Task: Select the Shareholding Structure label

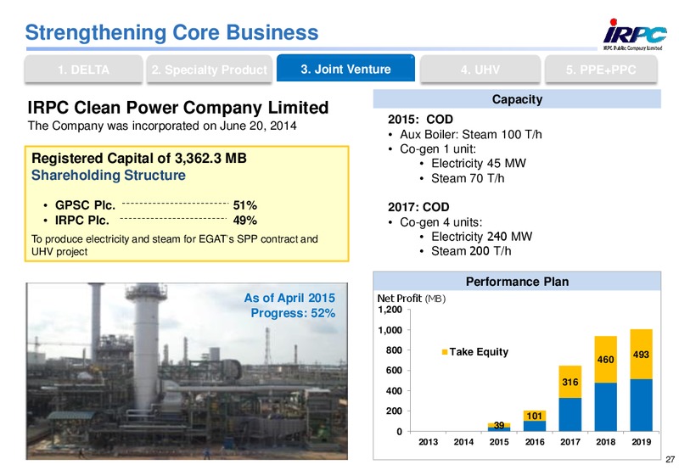Action: 109,176
